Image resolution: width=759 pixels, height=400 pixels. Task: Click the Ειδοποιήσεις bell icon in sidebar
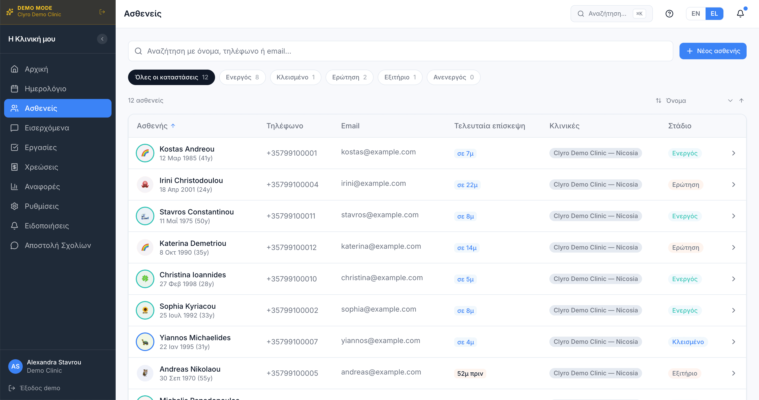[x=14, y=226]
